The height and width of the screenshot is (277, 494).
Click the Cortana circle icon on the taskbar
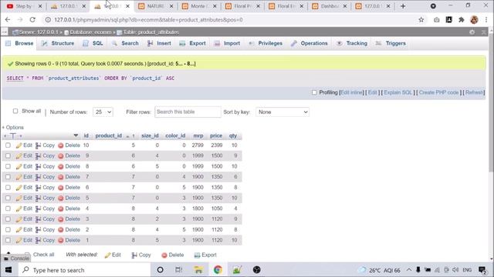[160, 270]
